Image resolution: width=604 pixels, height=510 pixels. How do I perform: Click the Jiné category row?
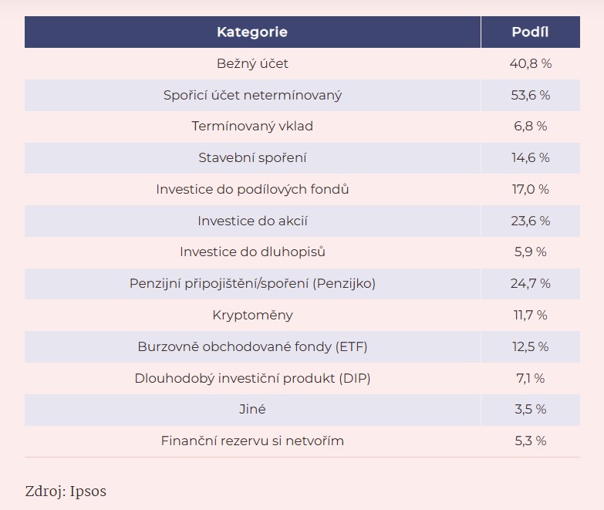(x=252, y=410)
